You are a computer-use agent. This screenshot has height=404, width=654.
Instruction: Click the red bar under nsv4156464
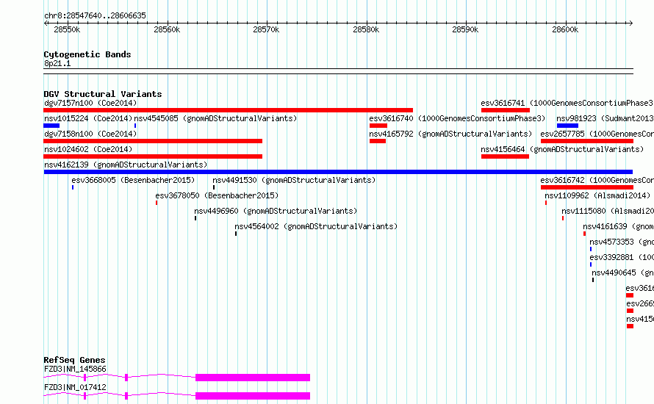coord(505,156)
